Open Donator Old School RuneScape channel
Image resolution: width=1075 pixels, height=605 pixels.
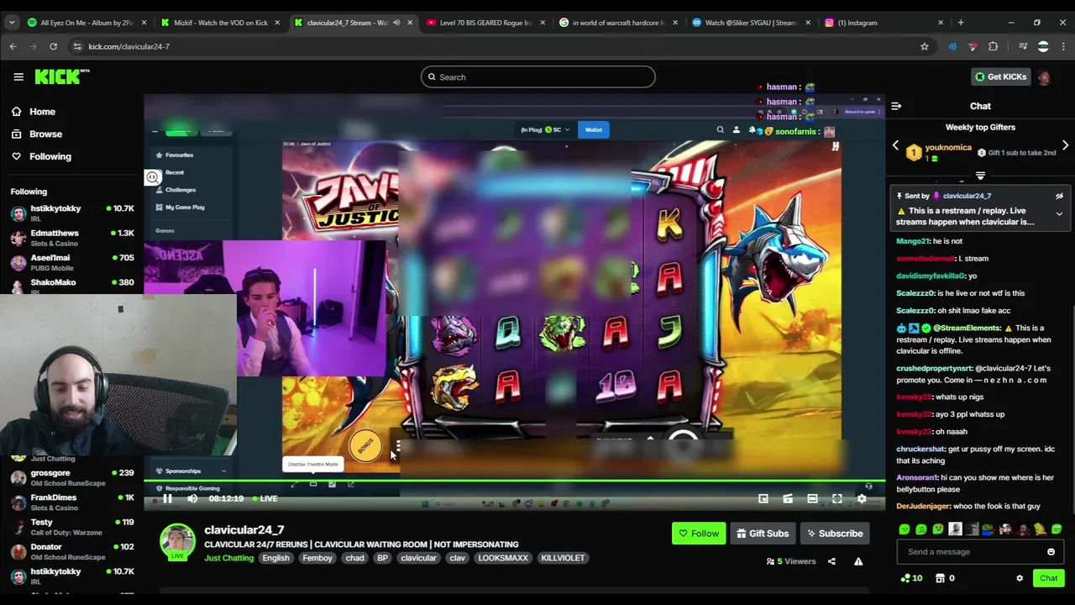[72, 551]
